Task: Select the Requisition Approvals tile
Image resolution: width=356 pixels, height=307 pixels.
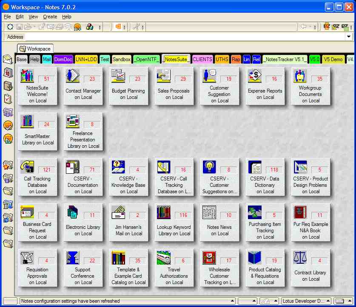Action: [x=37, y=268]
